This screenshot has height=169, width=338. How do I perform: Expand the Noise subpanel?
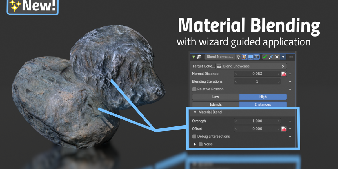(x=195, y=144)
